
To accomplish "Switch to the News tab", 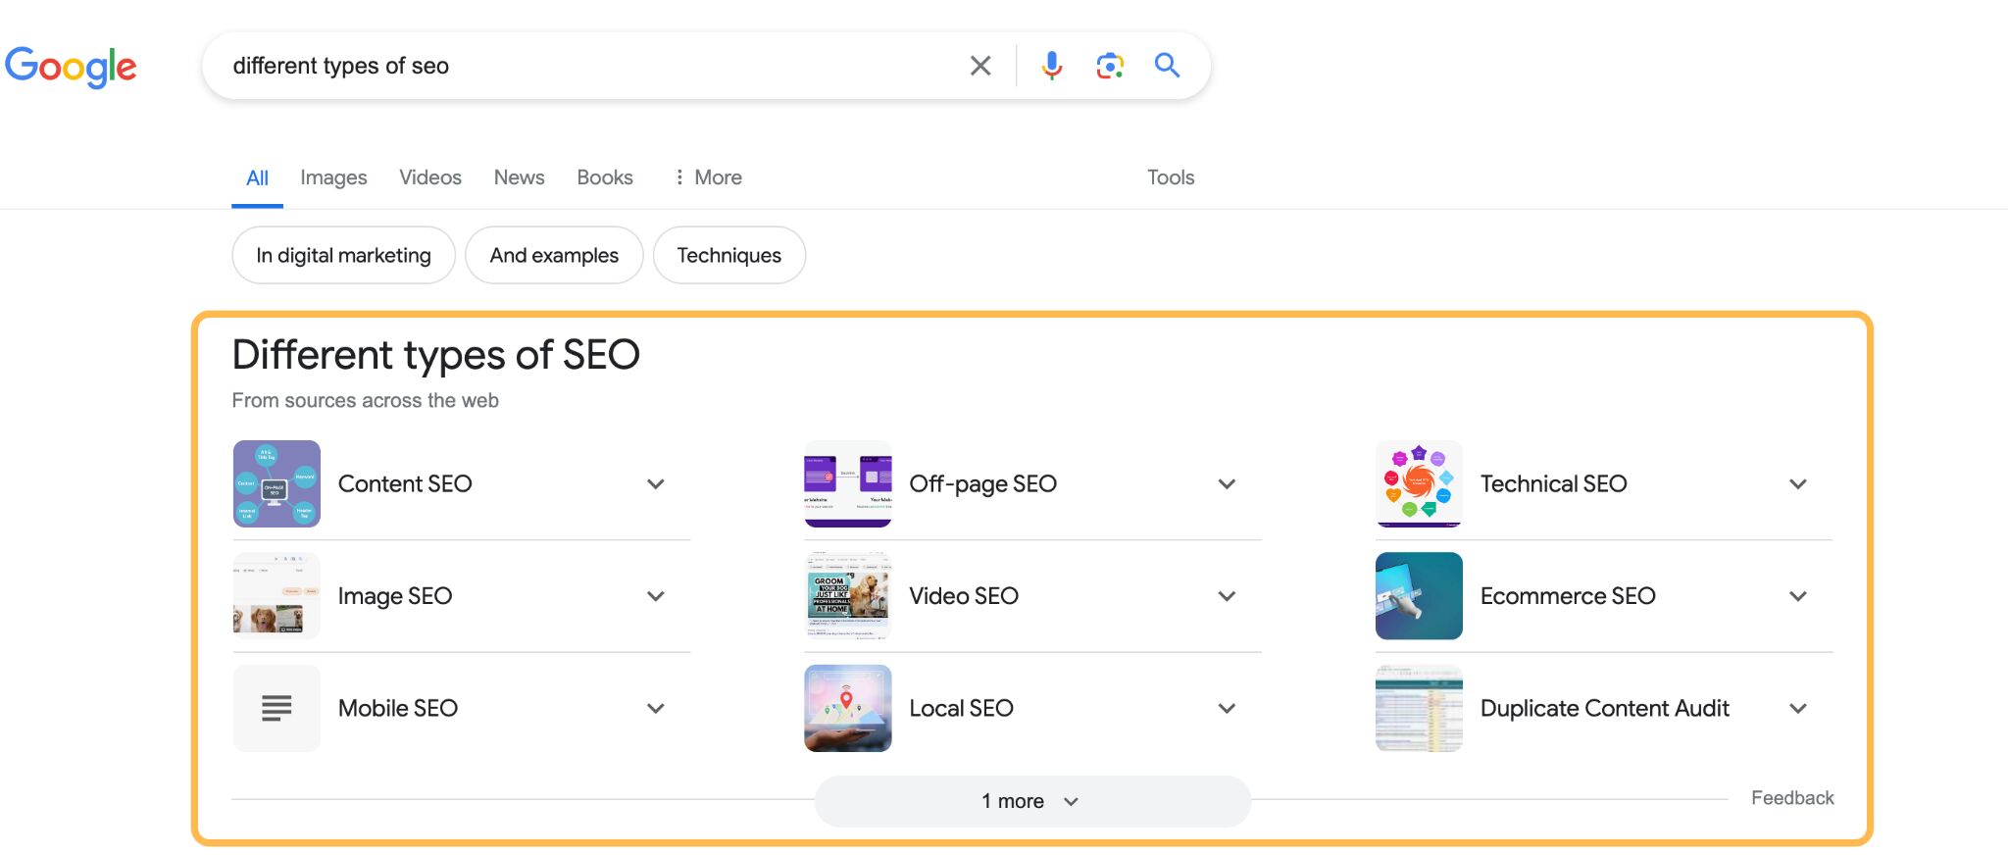I will 519,177.
